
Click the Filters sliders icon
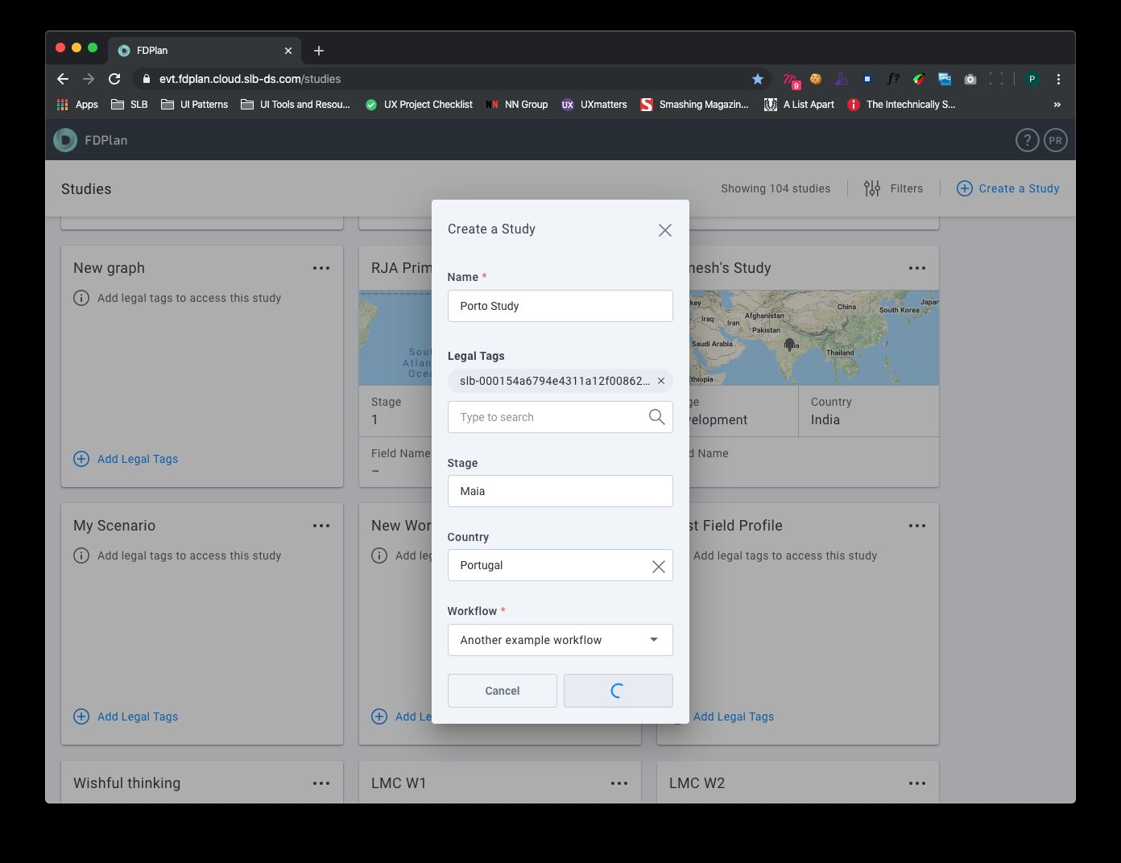pos(872,188)
